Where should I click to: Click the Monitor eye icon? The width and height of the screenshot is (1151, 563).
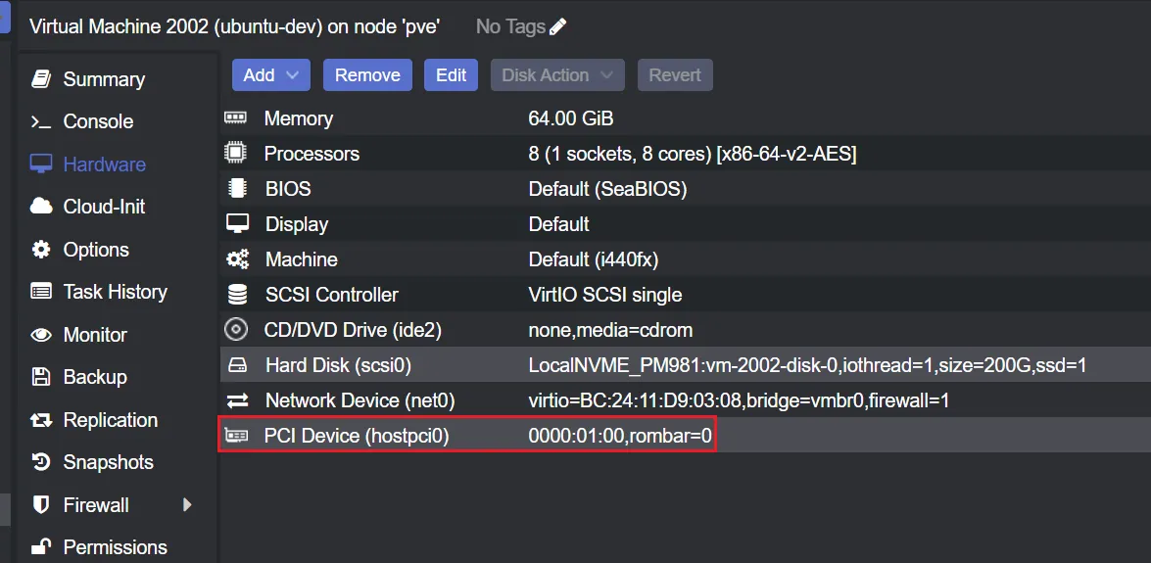coord(41,335)
